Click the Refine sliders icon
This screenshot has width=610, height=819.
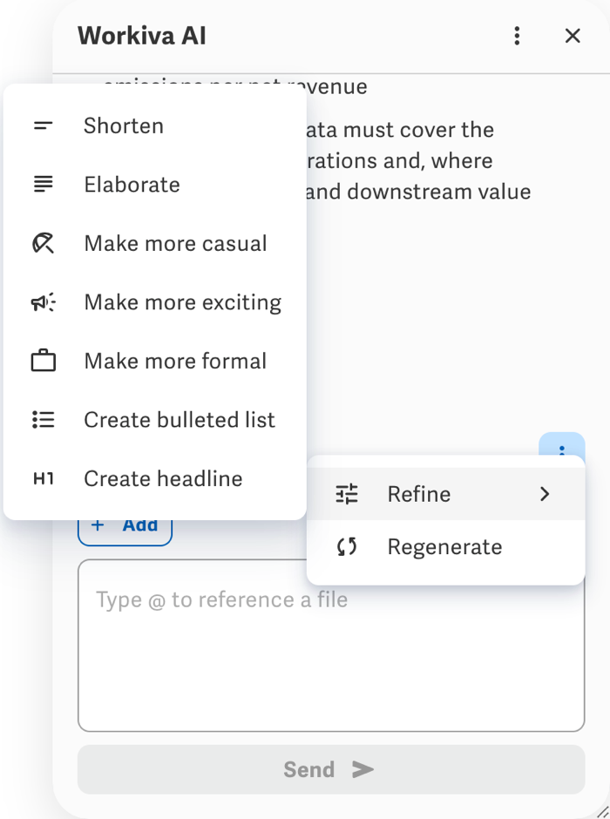(347, 494)
